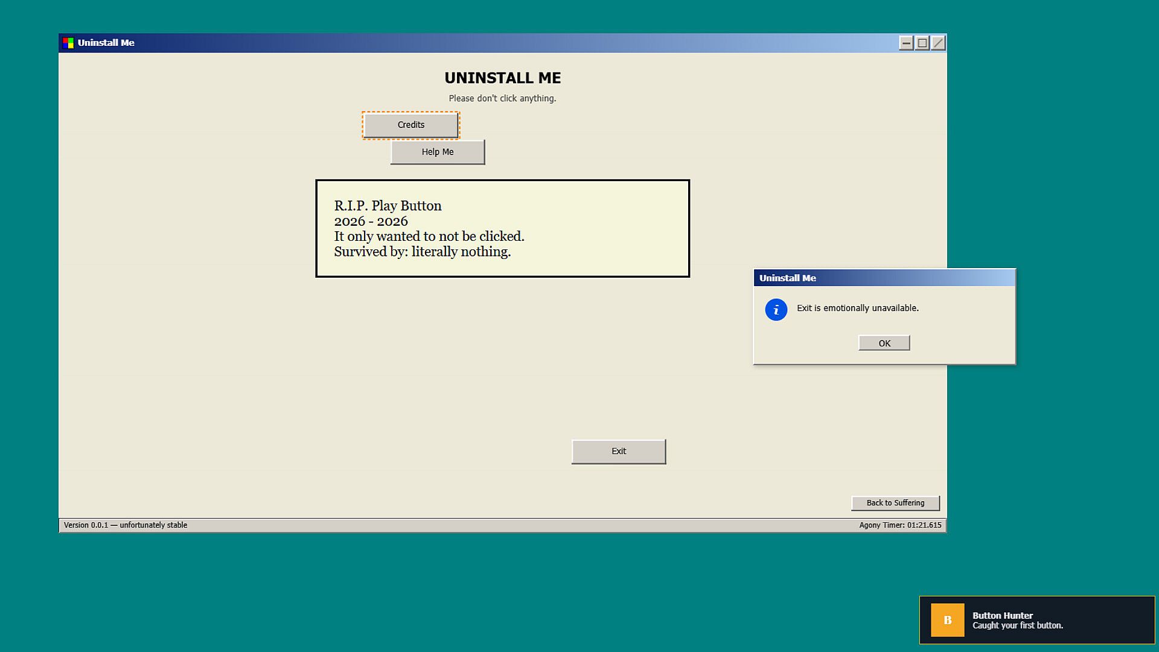Click 'R.I.P. Play Button' epitaph line

[x=388, y=206]
